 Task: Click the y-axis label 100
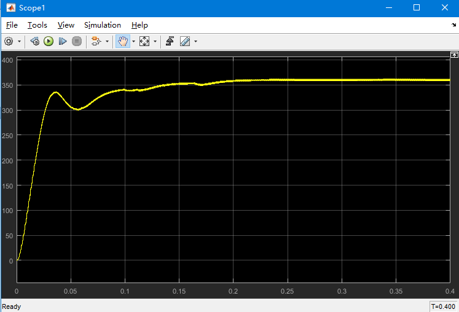(7, 211)
